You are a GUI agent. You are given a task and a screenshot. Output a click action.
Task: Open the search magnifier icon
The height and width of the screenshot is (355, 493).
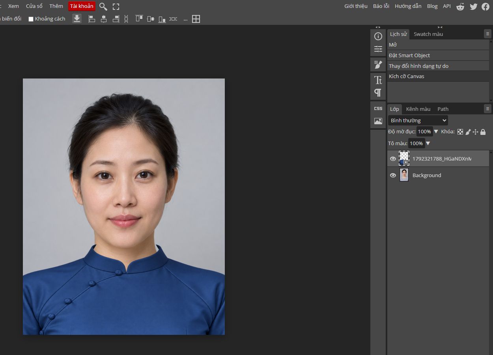coord(103,6)
